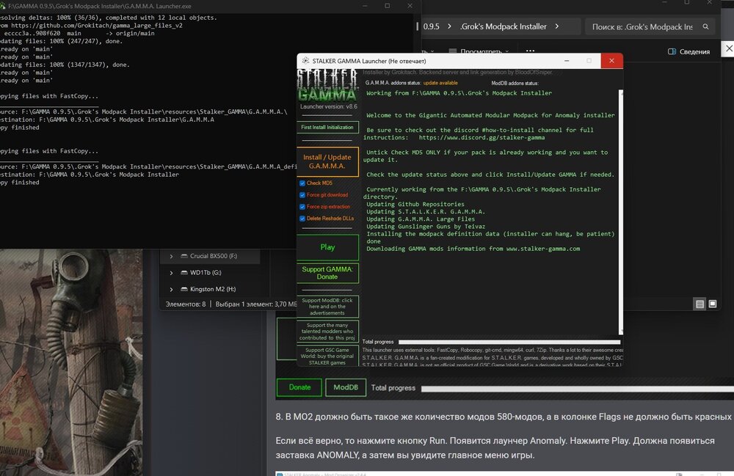
Task: Expand the Crucial BX500 (F:) tree node
Action: 171,256
